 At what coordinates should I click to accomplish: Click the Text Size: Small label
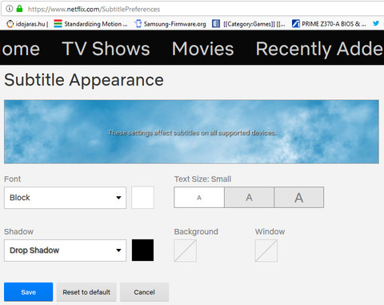pyautogui.click(x=202, y=179)
